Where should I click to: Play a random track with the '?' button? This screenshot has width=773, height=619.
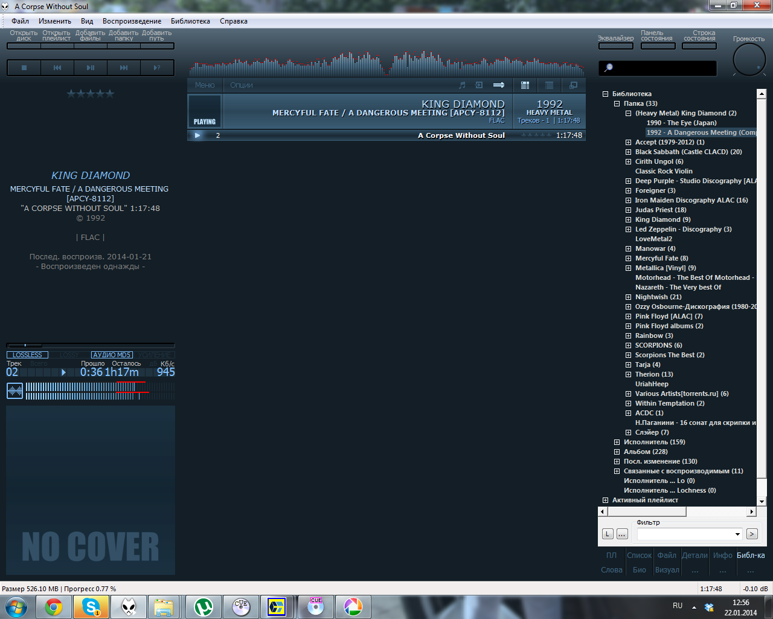[x=157, y=68]
